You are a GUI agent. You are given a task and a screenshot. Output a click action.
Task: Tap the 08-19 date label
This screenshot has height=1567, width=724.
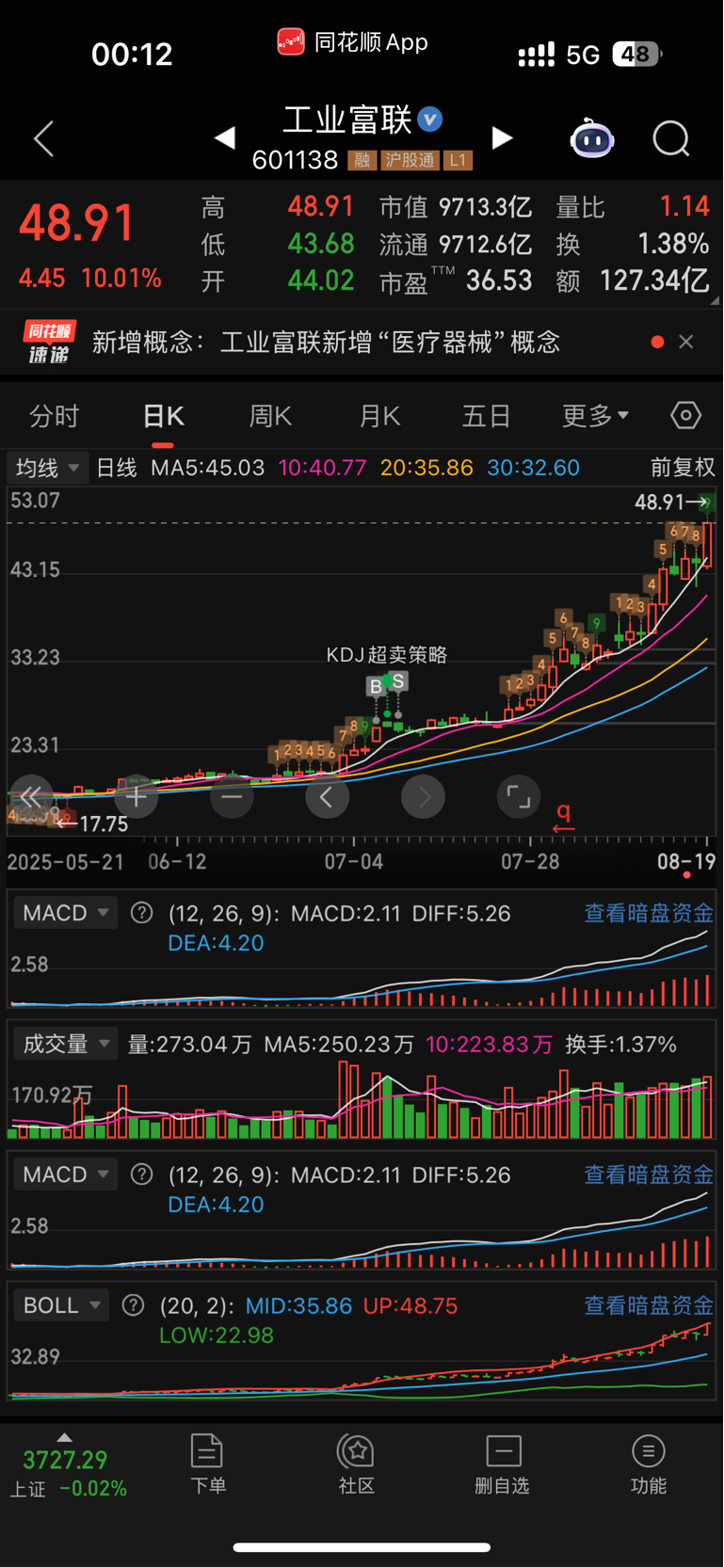[686, 861]
